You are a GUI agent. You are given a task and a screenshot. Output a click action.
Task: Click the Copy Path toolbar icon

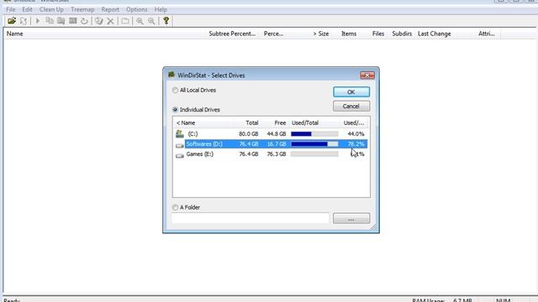(50, 21)
